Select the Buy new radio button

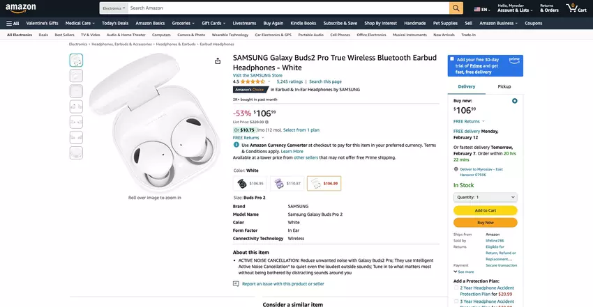[515, 101]
